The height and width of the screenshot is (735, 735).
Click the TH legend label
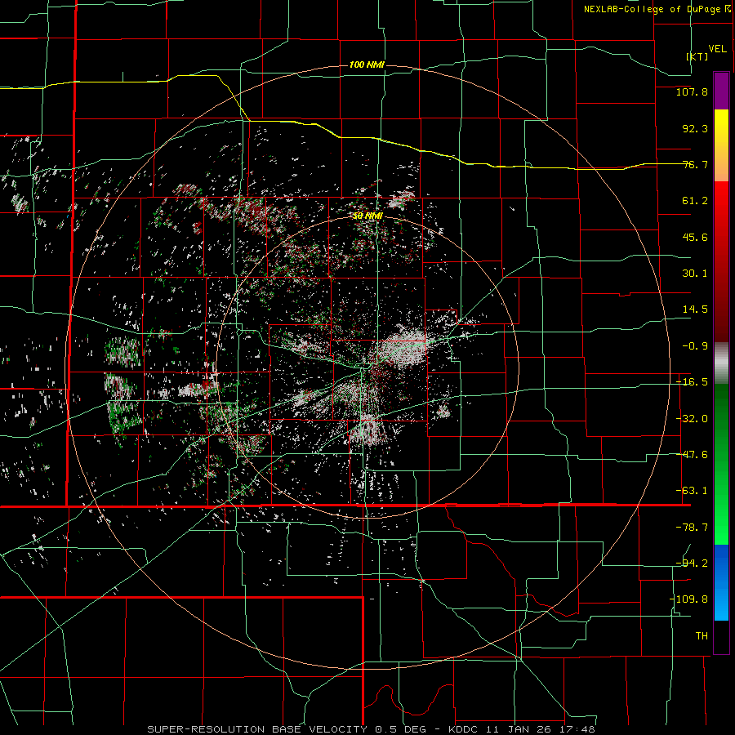pyautogui.click(x=702, y=635)
